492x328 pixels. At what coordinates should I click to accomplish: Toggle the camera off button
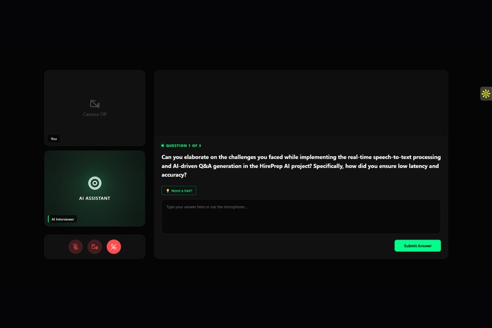(x=95, y=247)
